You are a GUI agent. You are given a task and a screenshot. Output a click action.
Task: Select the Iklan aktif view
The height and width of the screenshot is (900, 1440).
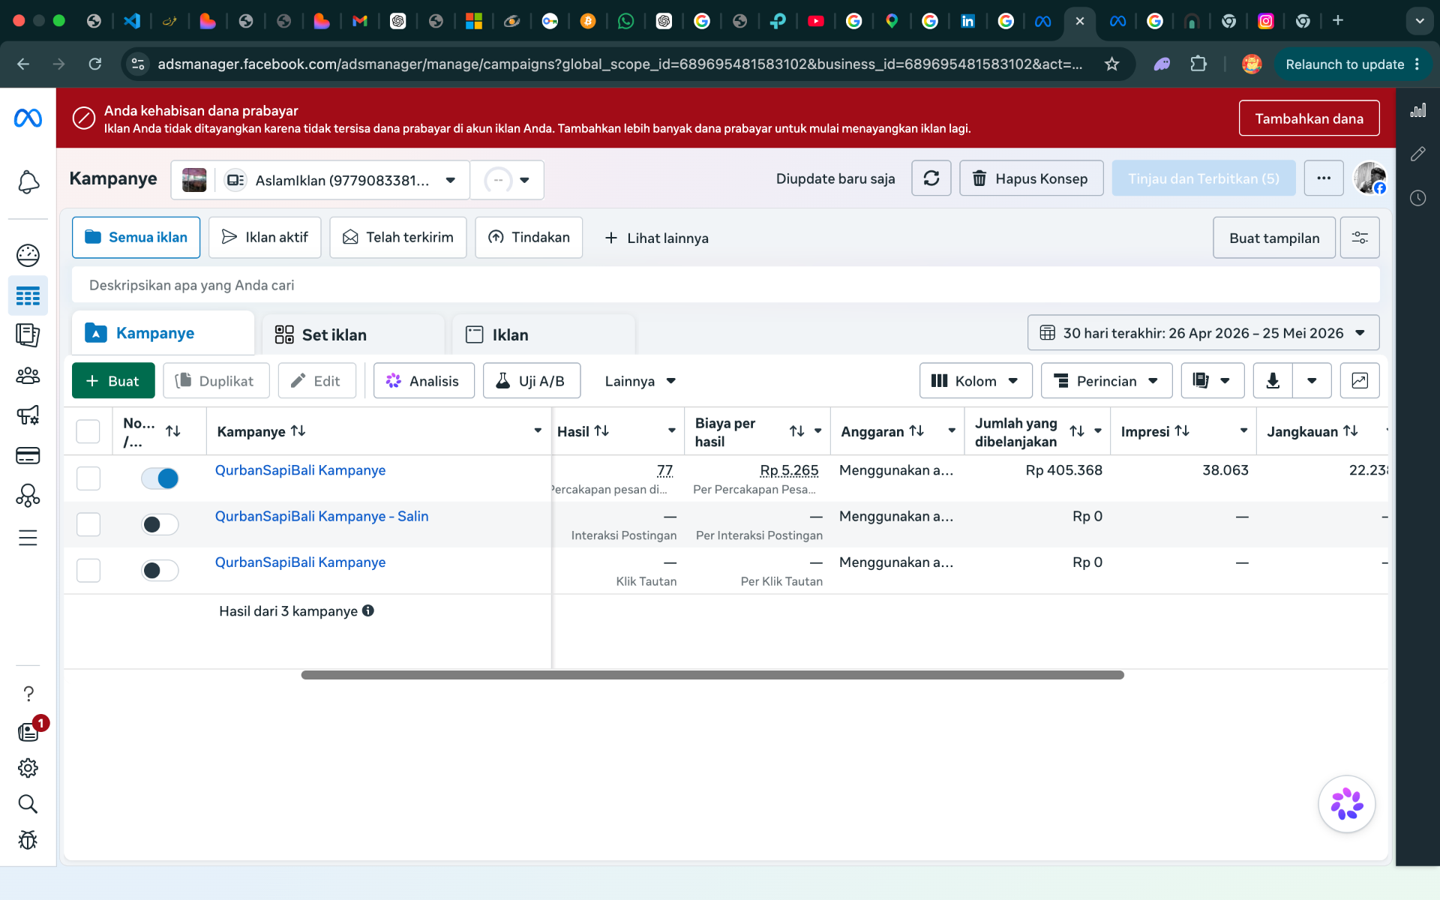click(265, 238)
